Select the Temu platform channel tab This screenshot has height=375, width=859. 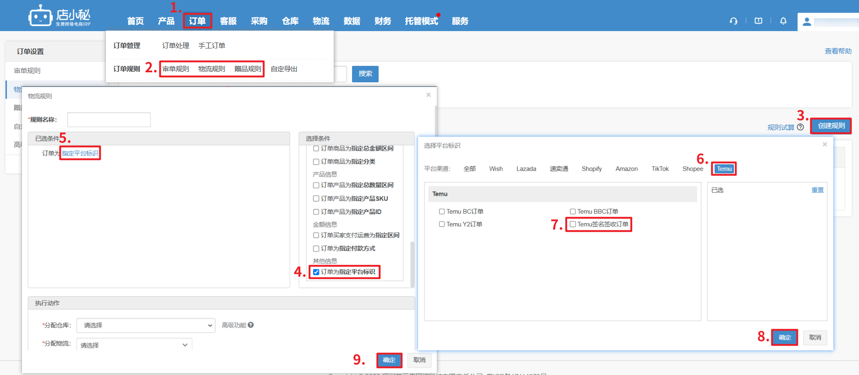click(724, 169)
